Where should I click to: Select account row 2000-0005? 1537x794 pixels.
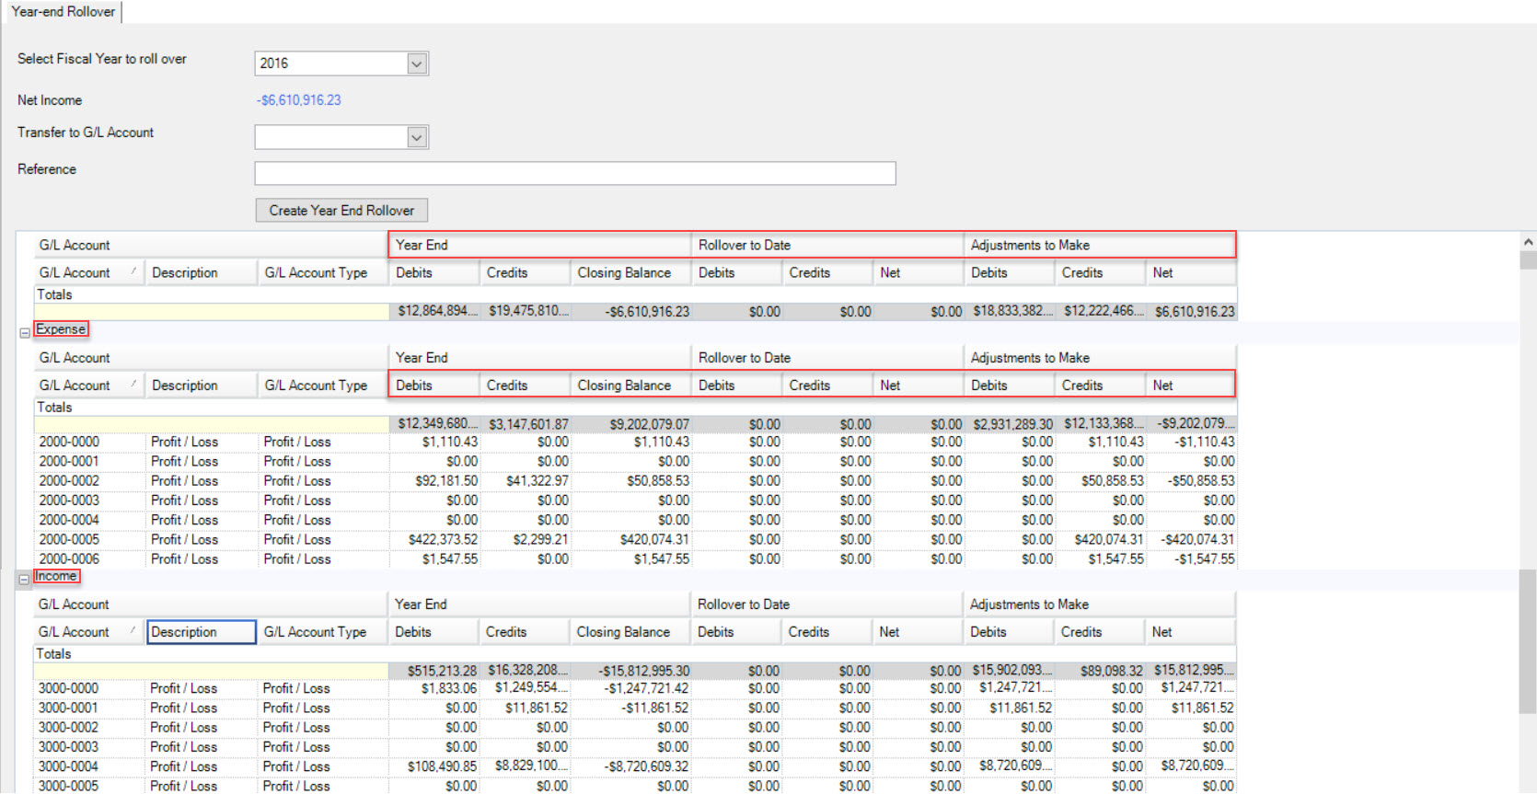point(635,540)
